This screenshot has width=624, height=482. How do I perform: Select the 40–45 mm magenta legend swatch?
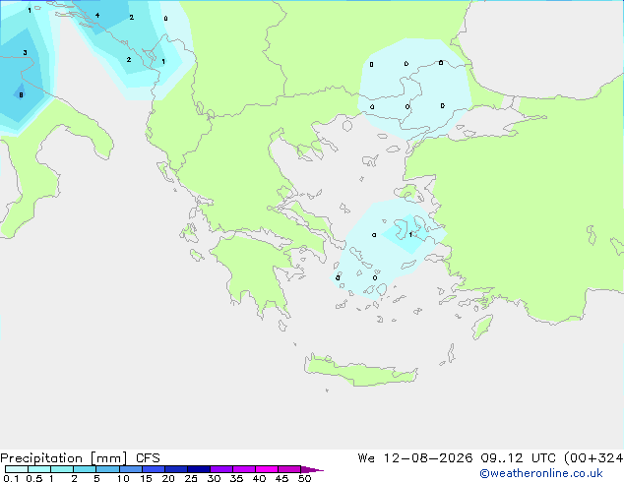267,469
